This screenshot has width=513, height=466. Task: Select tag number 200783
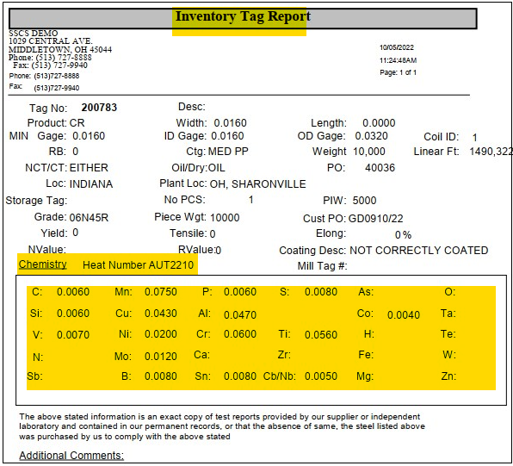point(99,108)
